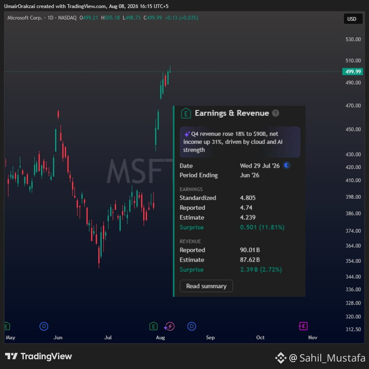The height and width of the screenshot is (369, 369).
Task: Click the change value +0.13 (+0.03%)
Action: pos(181,18)
